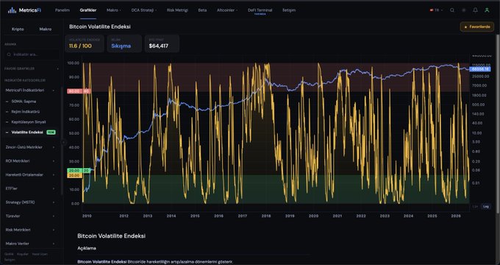Screen dimensions: 500x265
Task: Switch sidebar to Makro tab
Action: tap(46, 29)
